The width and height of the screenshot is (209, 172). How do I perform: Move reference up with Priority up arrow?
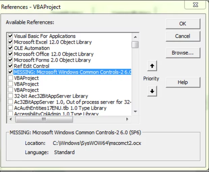coord(152,66)
